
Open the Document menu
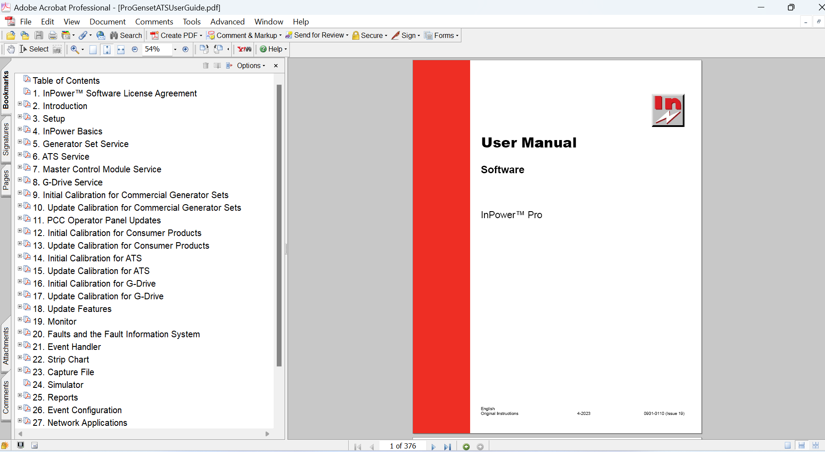pyautogui.click(x=107, y=21)
